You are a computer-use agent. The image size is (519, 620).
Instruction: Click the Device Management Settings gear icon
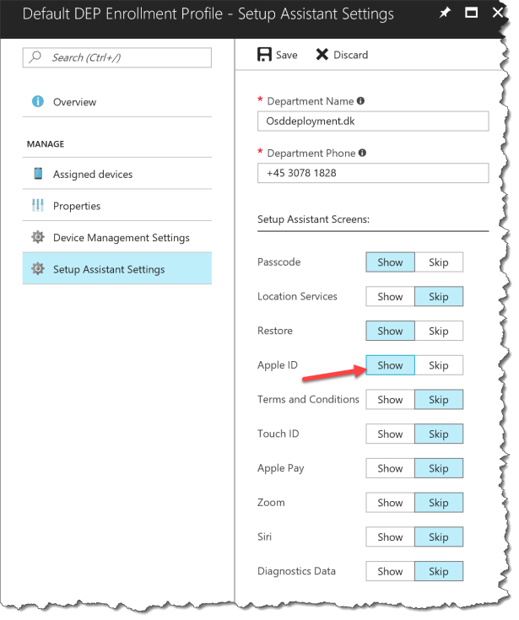(38, 238)
